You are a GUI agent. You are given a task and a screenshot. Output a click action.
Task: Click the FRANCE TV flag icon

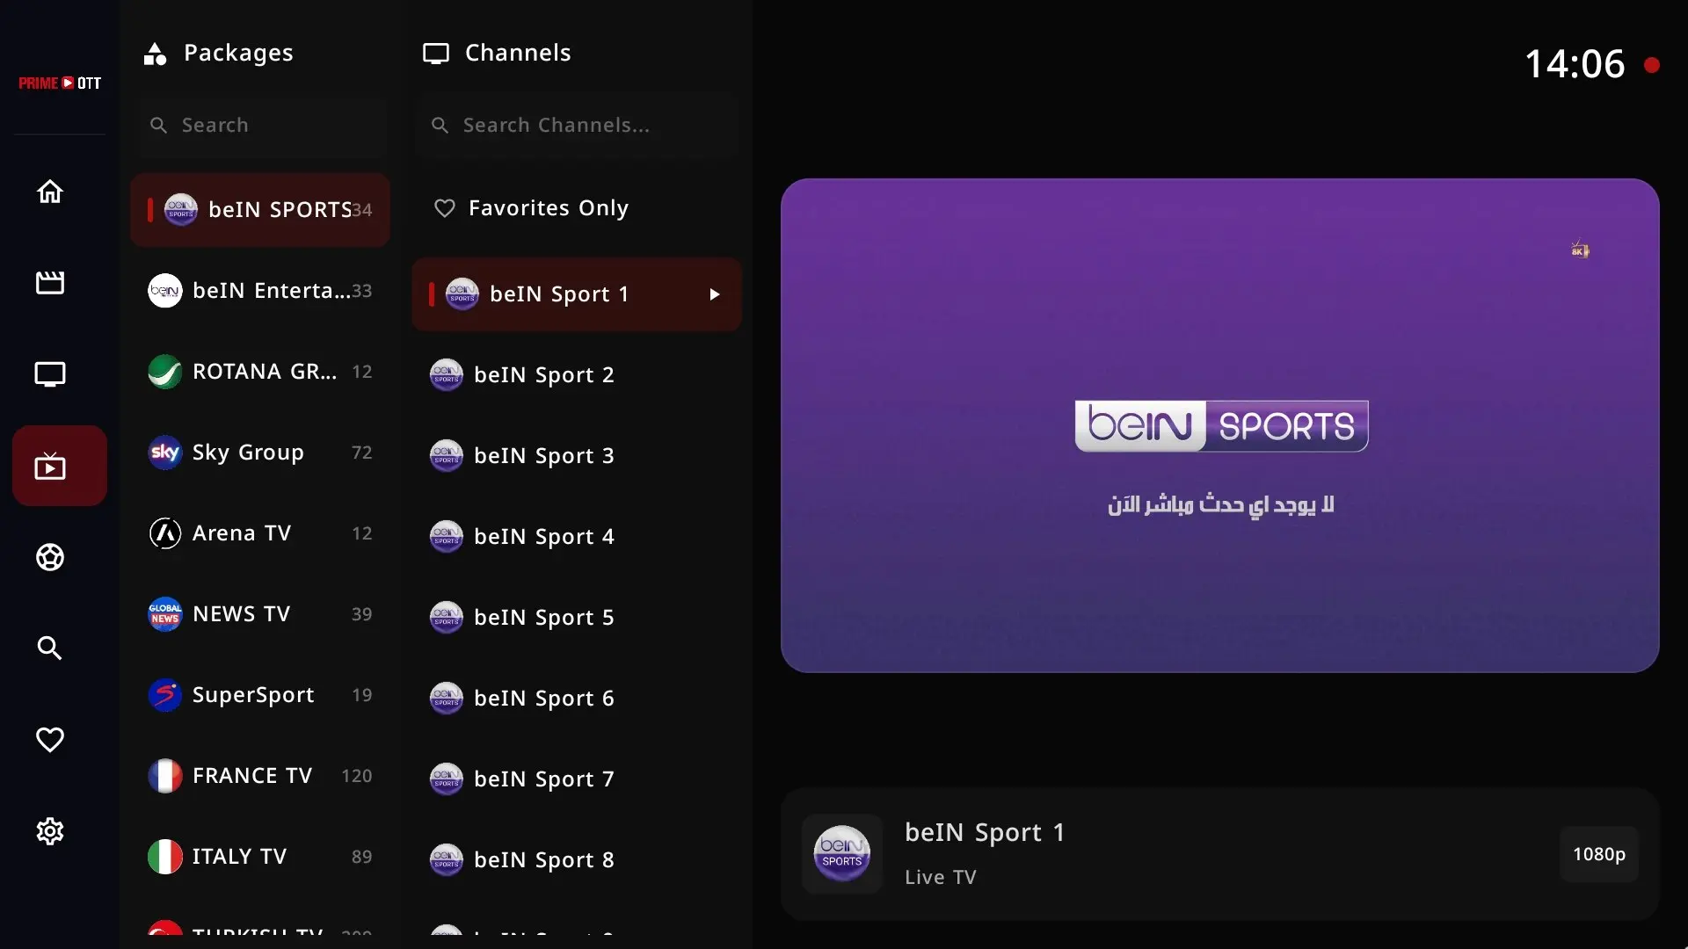point(165,776)
